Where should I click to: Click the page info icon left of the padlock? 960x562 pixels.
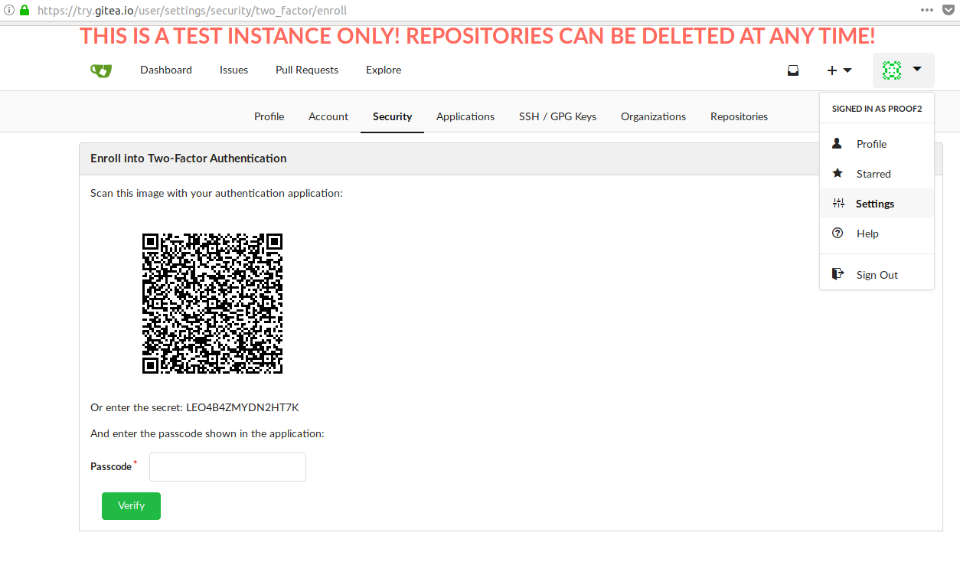tap(8, 10)
